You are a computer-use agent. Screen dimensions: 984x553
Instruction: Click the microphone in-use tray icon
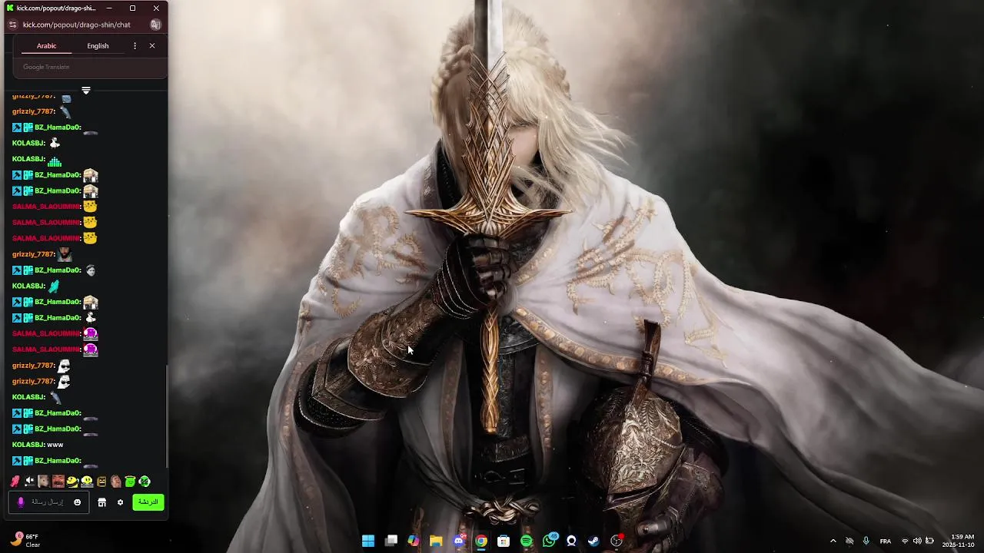[866, 541]
